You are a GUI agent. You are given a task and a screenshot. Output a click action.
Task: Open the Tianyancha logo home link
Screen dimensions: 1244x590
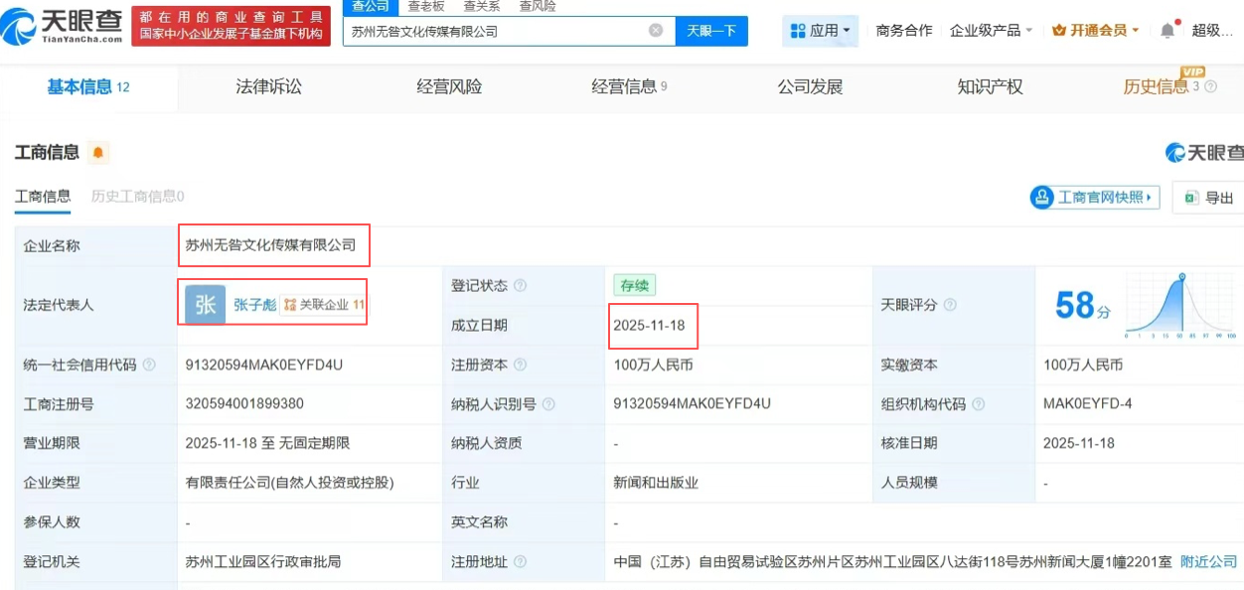pos(62,28)
